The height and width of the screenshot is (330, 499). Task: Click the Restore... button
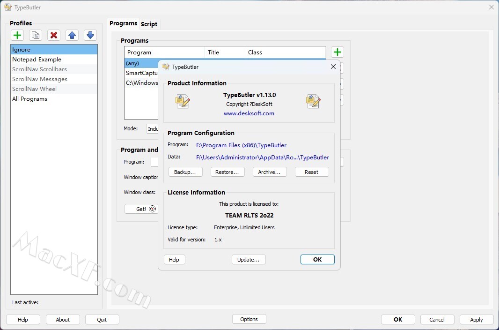(x=227, y=172)
